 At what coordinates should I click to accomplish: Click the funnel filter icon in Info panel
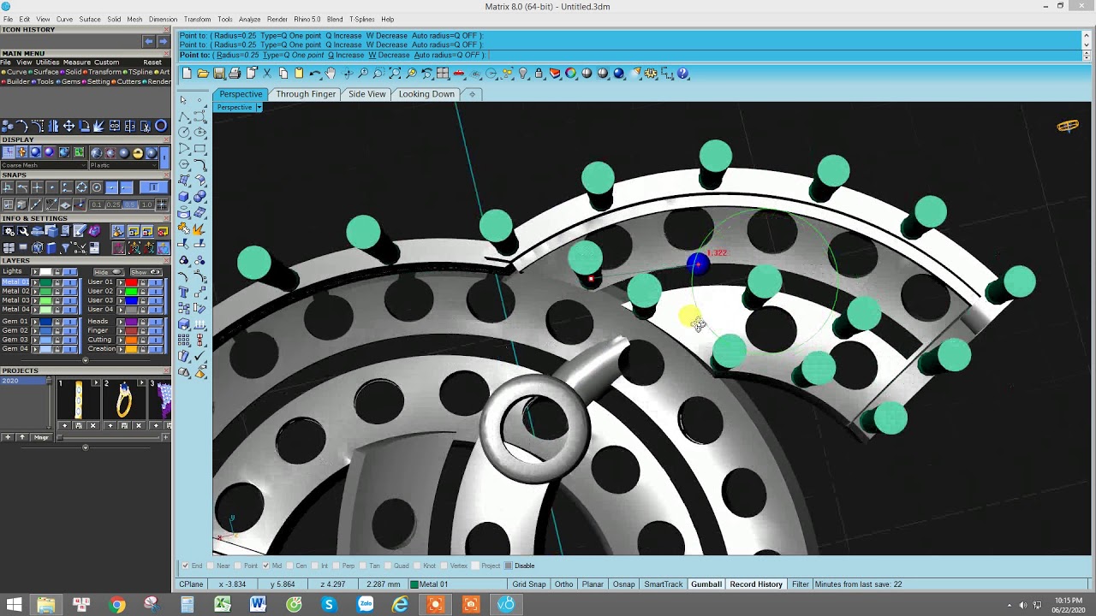coord(65,247)
